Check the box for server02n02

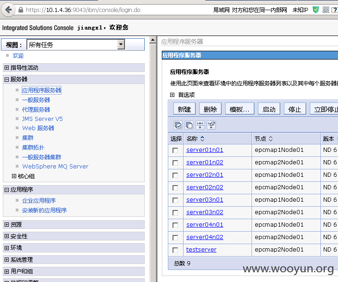point(175,188)
